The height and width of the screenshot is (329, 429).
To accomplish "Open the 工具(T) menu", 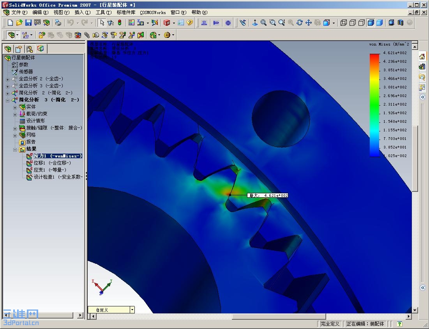I will pyautogui.click(x=103, y=12).
